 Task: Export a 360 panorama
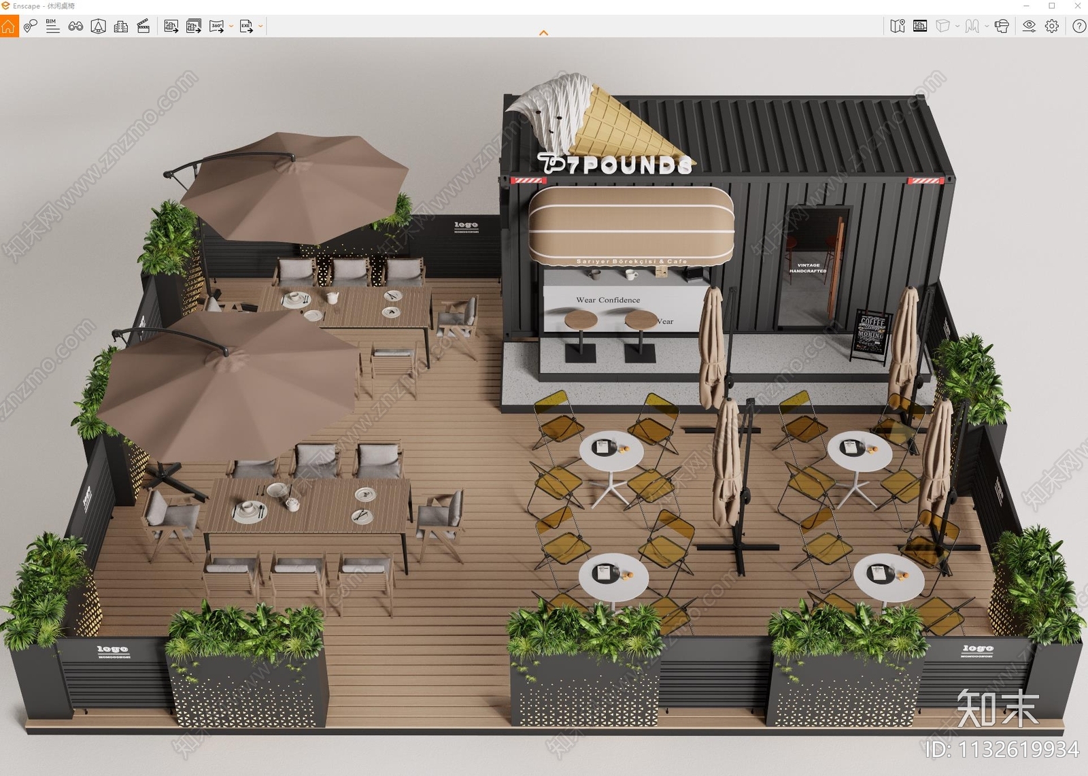(217, 27)
